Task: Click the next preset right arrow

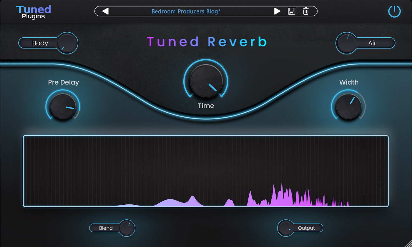Action: [x=277, y=11]
